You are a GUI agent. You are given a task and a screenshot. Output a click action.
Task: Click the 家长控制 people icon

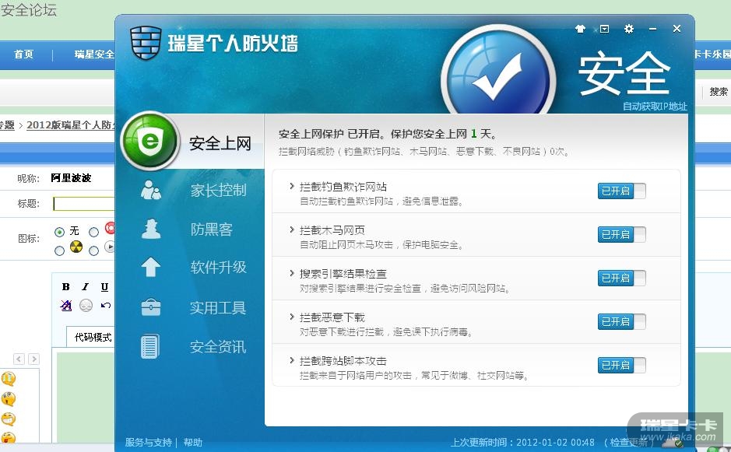pos(151,190)
